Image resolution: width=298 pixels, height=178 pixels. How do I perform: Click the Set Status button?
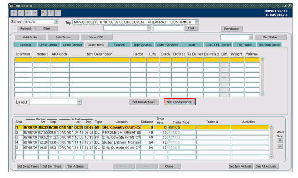coord(270,37)
